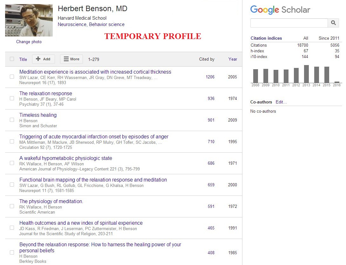
Task: Select the Beyond the relaxation response checkbox
Action: tap(12, 252)
